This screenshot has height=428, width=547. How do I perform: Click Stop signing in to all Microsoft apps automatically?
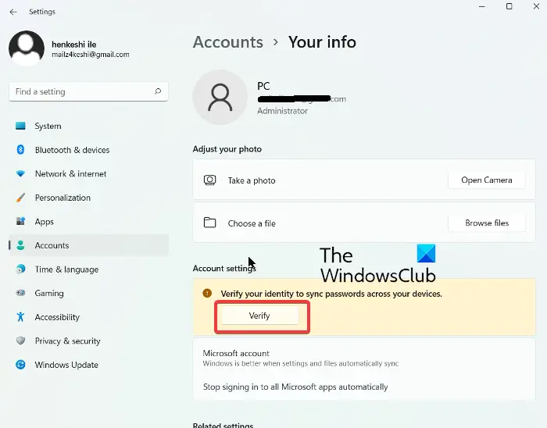tap(295, 387)
